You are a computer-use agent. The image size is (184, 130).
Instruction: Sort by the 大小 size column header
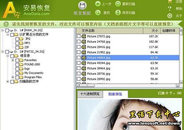coord(152,31)
